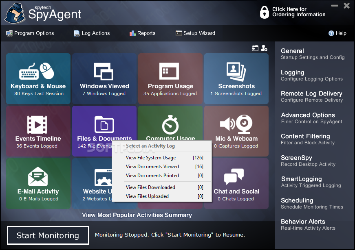Click the Files & Documents folder icon
Image resolution: width=355 pixels, height=250 pixels.
[104, 124]
